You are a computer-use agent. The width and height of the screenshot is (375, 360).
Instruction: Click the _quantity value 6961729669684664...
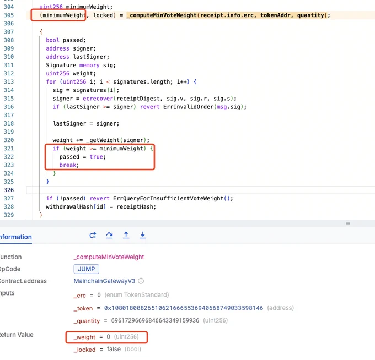pos(155,320)
